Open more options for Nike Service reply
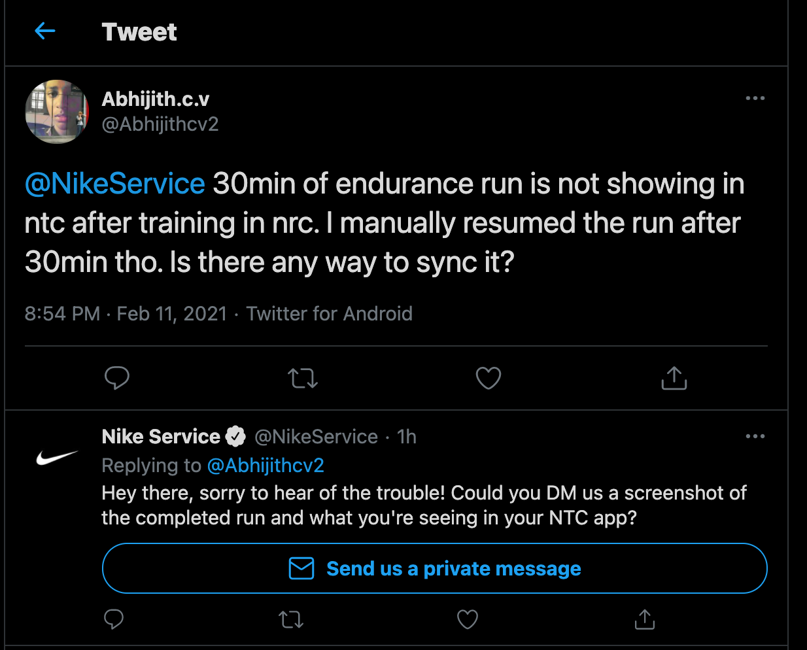This screenshot has width=807, height=650. (755, 436)
